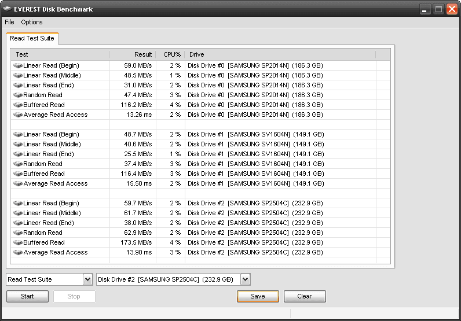Sort by the Drive column header
Screen dimensions: 461x321
tap(280, 54)
